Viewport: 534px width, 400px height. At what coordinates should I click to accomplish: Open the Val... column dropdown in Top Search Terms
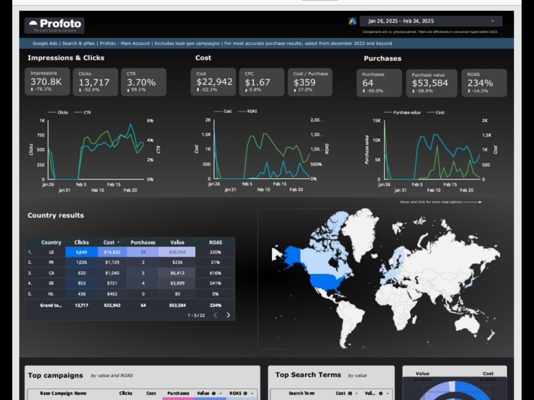[x=388, y=393]
